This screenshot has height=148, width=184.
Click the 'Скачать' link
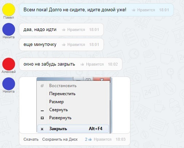click(x=31, y=139)
